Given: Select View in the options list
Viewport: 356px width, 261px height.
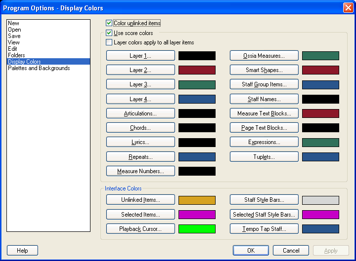Looking at the screenshot, I should [14, 42].
